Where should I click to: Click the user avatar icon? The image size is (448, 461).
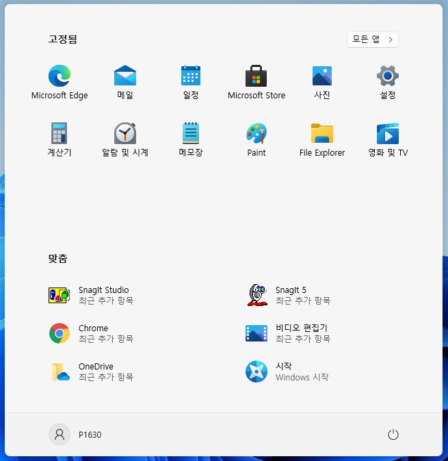tap(60, 434)
